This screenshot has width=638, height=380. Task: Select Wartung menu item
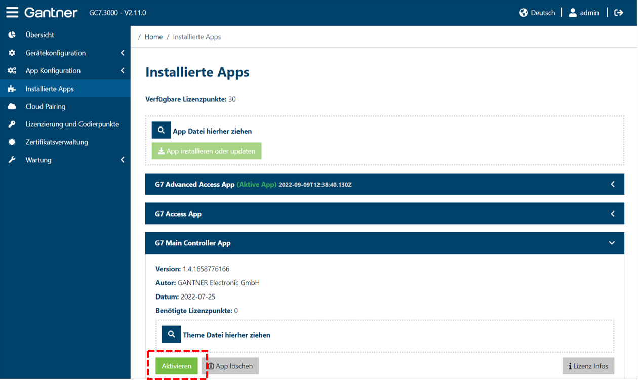click(x=65, y=160)
